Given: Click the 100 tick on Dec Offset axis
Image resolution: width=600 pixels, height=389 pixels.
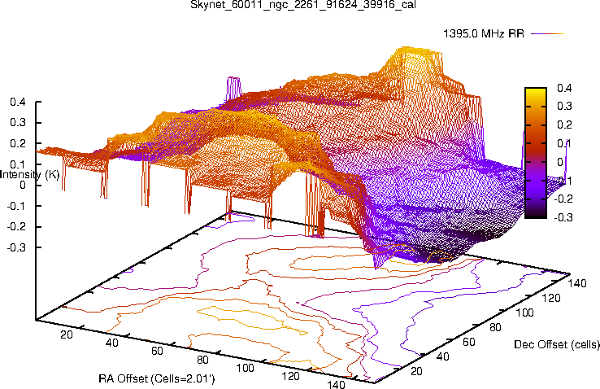Looking at the screenshot, I should pos(524,313).
